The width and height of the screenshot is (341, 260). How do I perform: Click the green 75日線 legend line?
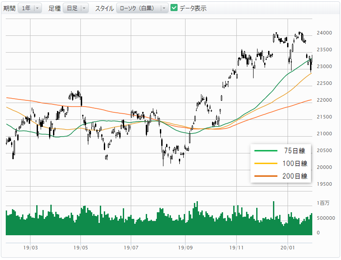point(266,151)
